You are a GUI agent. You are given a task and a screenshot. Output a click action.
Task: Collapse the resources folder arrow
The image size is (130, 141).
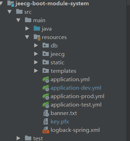tap(27, 37)
